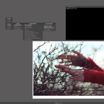This screenshot has width=104, height=104.
Task: Click the europa menu title bar
Action: [9, 18]
